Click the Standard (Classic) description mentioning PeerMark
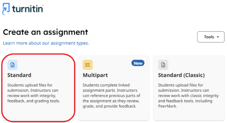Viewport: 227px width, 123px height. click(188, 95)
